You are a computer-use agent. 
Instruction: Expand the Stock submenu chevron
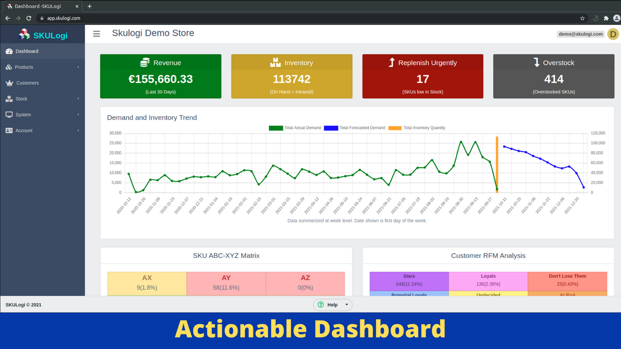pos(79,98)
